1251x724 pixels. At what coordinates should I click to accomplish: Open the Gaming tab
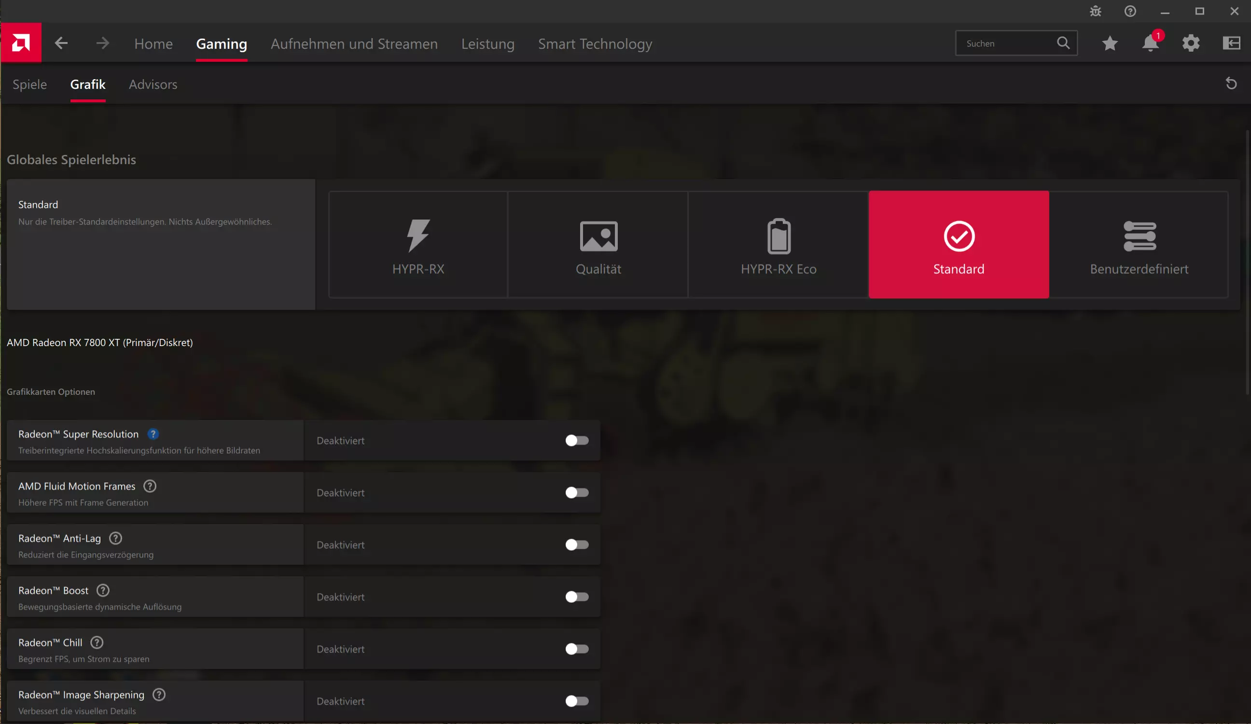click(x=222, y=44)
